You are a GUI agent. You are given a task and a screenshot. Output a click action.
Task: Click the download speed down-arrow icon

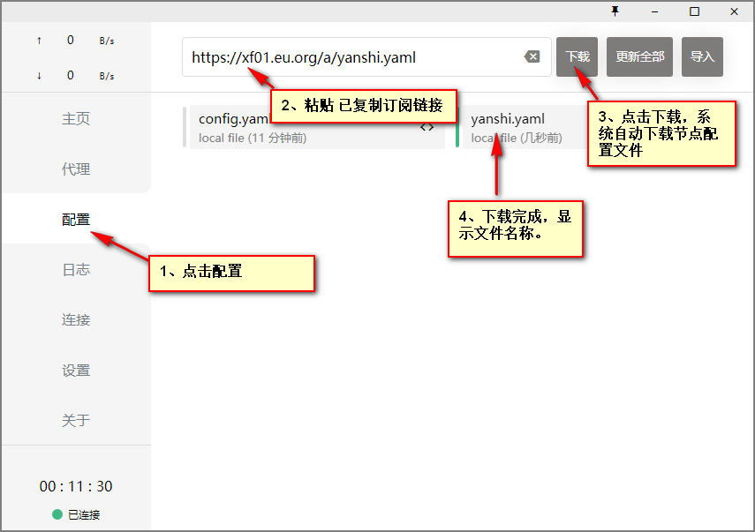click(39, 75)
